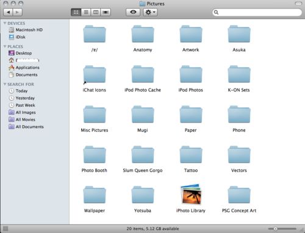305x233 pixels.
Task: Click the forward navigation arrow
Action: tap(18, 12)
